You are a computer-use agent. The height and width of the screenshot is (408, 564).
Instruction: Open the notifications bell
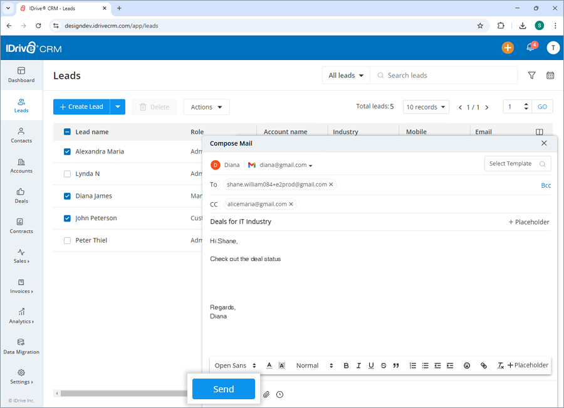530,47
